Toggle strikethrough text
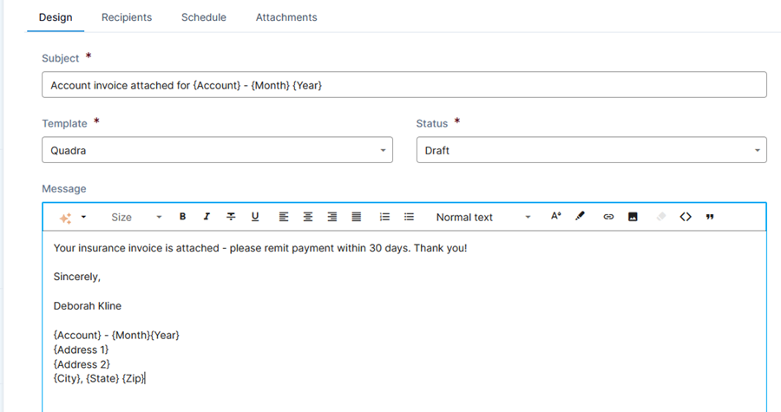This screenshot has height=412, width=781. 231,217
